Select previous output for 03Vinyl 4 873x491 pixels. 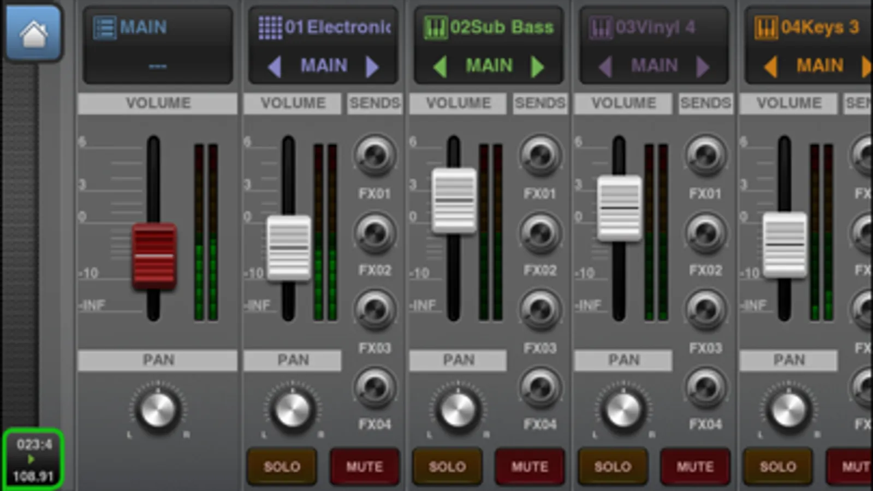605,67
